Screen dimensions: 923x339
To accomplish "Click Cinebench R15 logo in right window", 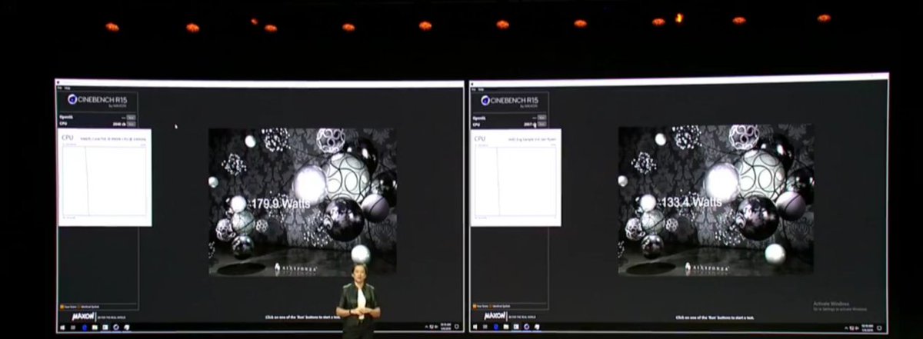I will (x=509, y=101).
